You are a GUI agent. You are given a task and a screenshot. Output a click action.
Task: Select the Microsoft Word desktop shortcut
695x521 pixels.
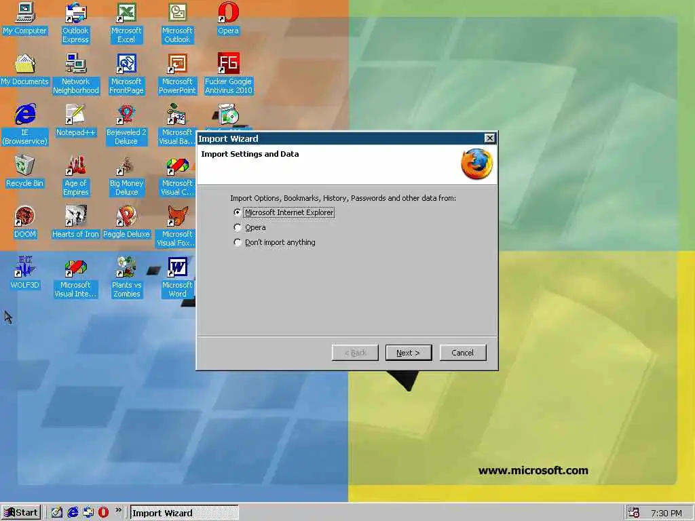pyautogui.click(x=177, y=277)
